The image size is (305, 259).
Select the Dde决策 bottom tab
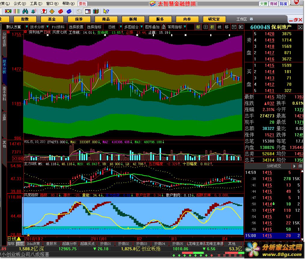[33, 244]
